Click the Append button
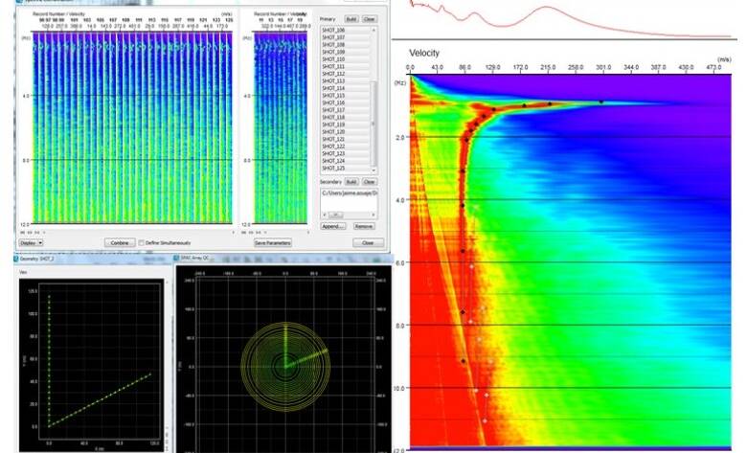 (332, 226)
